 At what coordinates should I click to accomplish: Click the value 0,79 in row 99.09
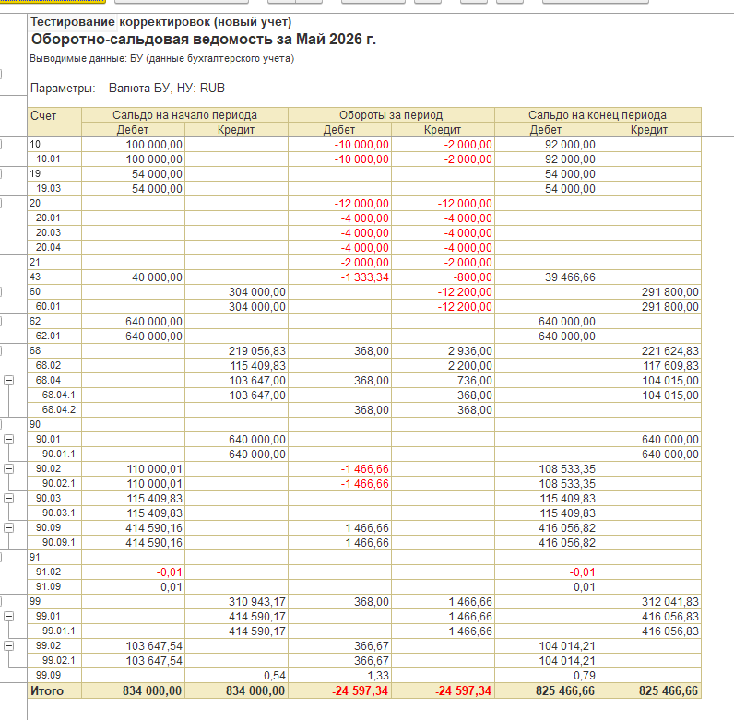(x=585, y=676)
